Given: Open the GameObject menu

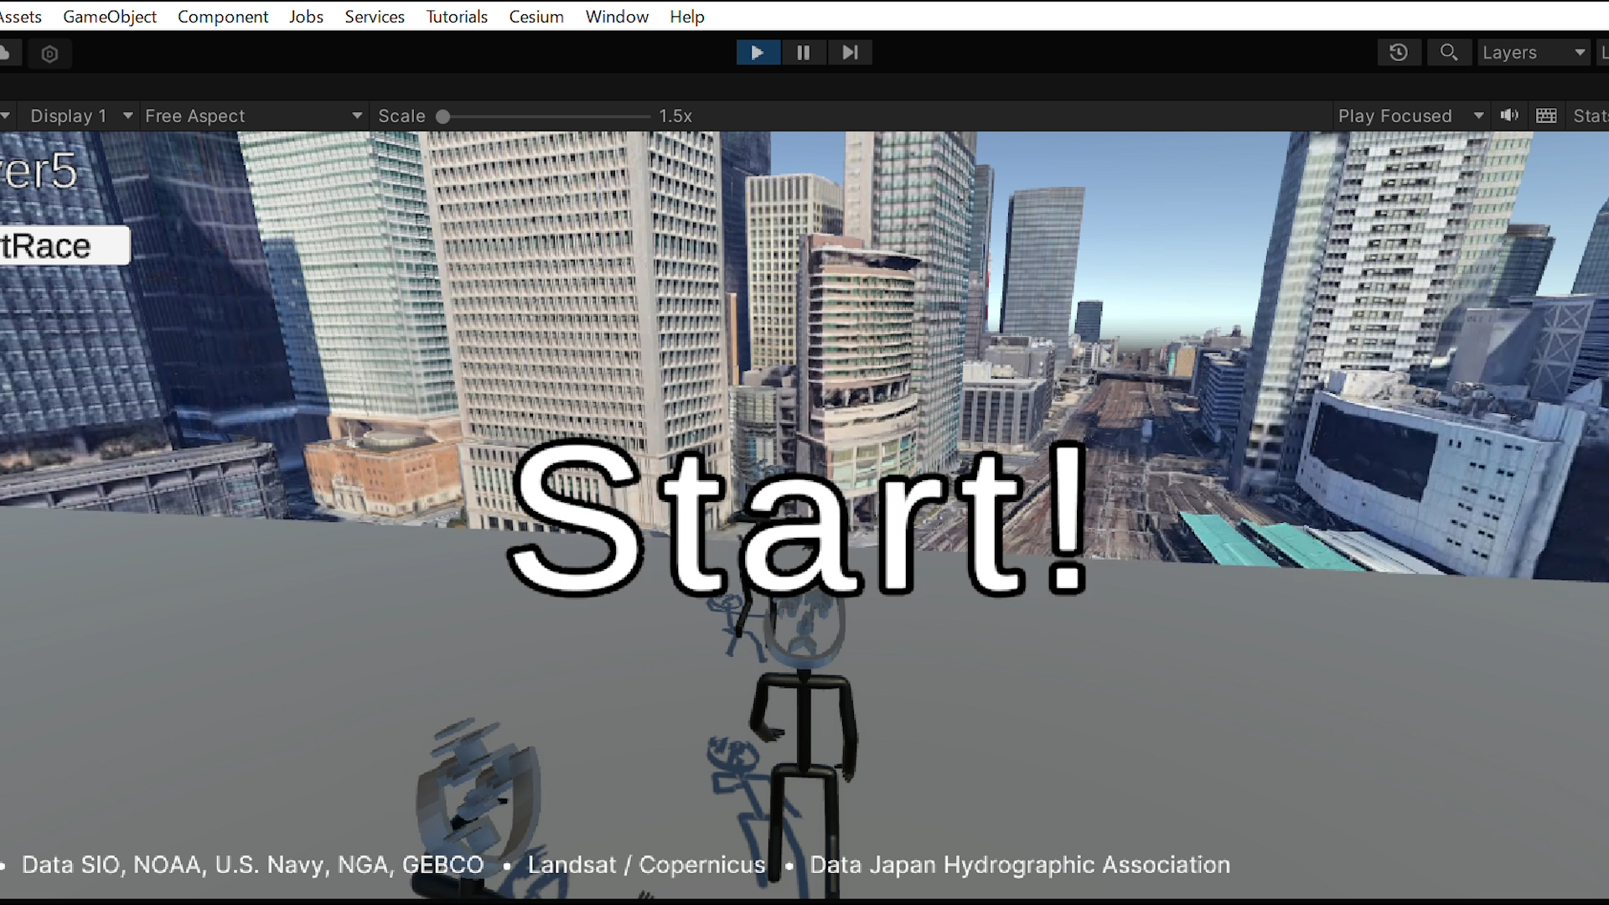Looking at the screenshot, I should click(x=110, y=17).
